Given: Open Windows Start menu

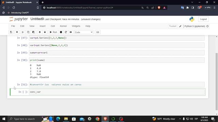Looking at the screenshot, I should [4, 119].
